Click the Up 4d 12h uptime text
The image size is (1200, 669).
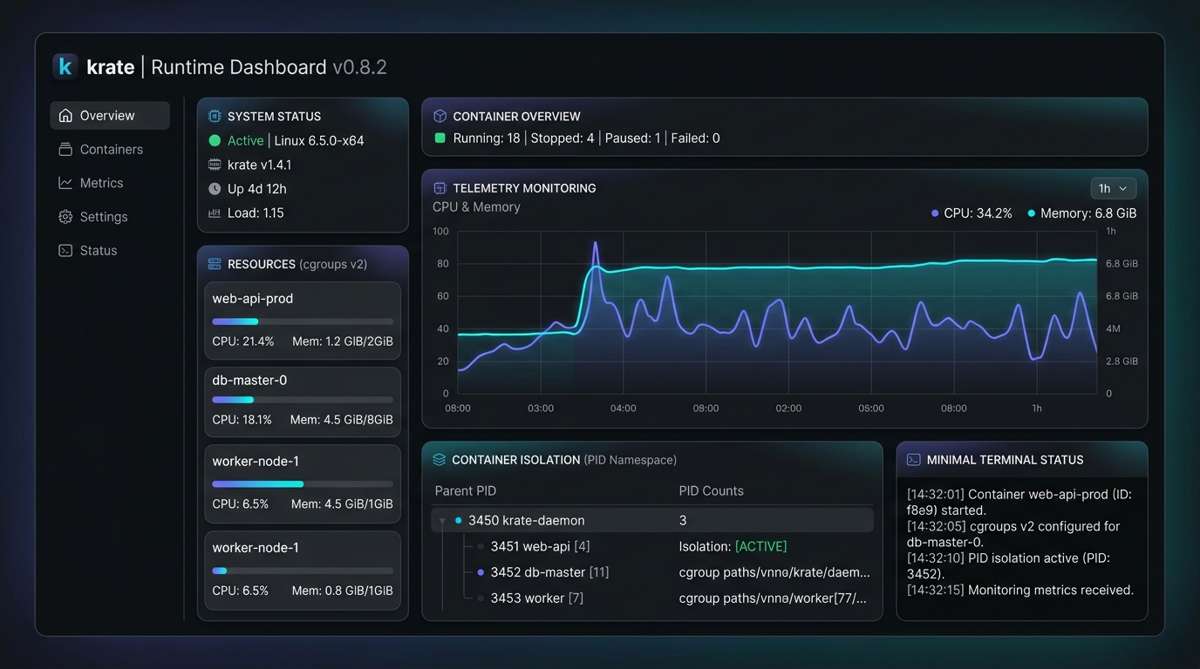coord(256,189)
